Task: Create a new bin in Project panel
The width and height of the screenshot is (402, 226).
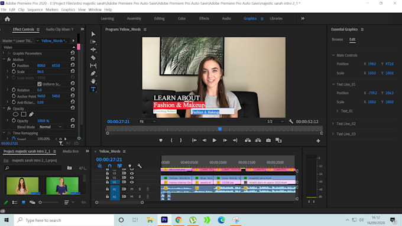Action: pos(70,168)
